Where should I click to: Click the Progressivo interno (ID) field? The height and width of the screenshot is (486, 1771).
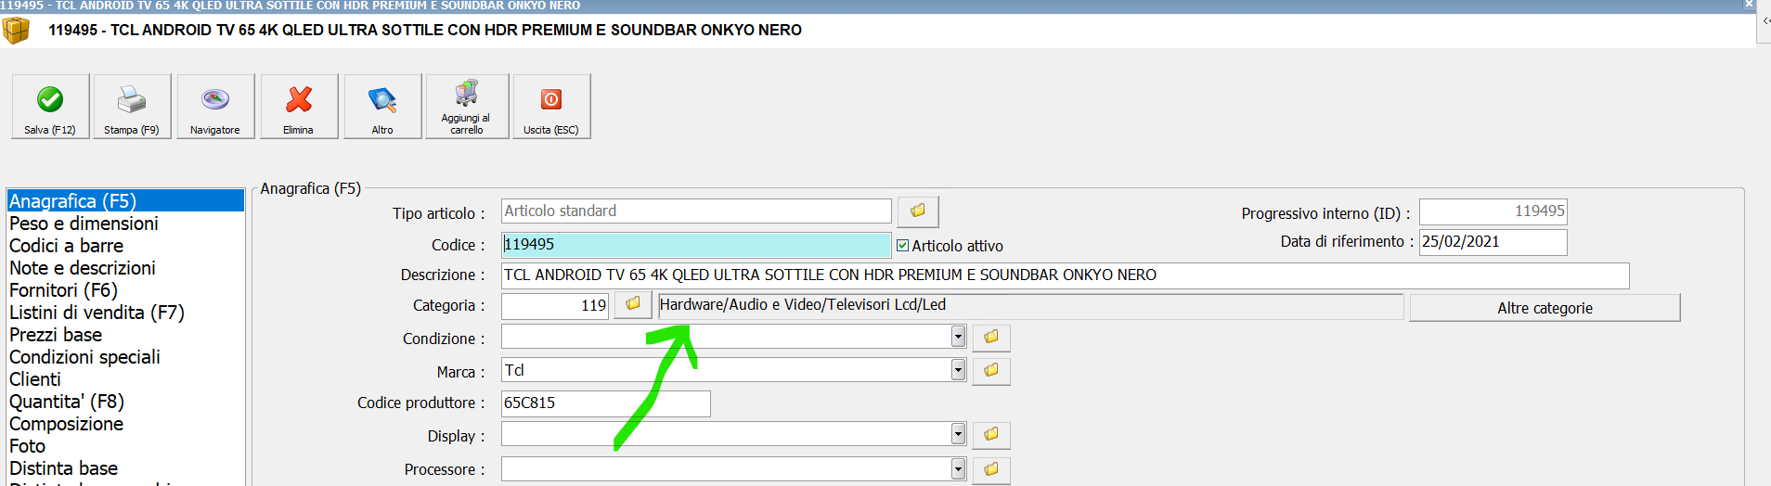pyautogui.click(x=1493, y=211)
